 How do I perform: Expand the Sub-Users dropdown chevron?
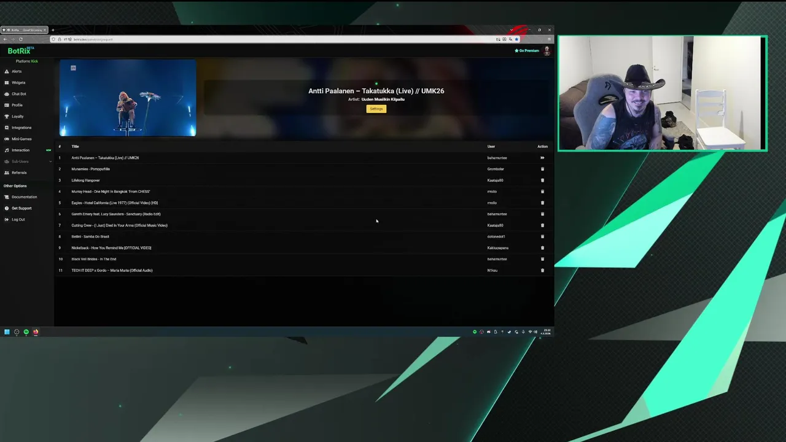50,161
